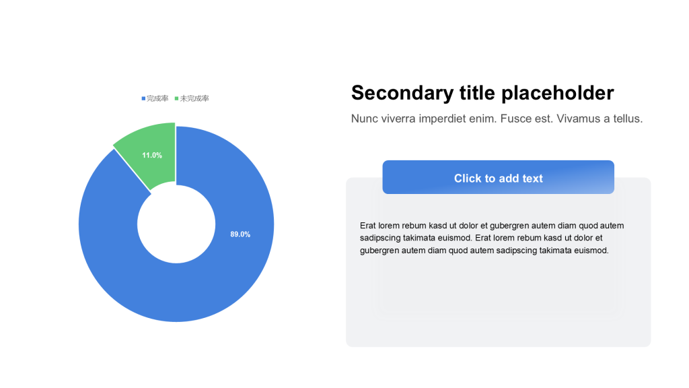Screen dimensions: 689x388
Task: Click the 11.0% data label
Action: [151, 156]
